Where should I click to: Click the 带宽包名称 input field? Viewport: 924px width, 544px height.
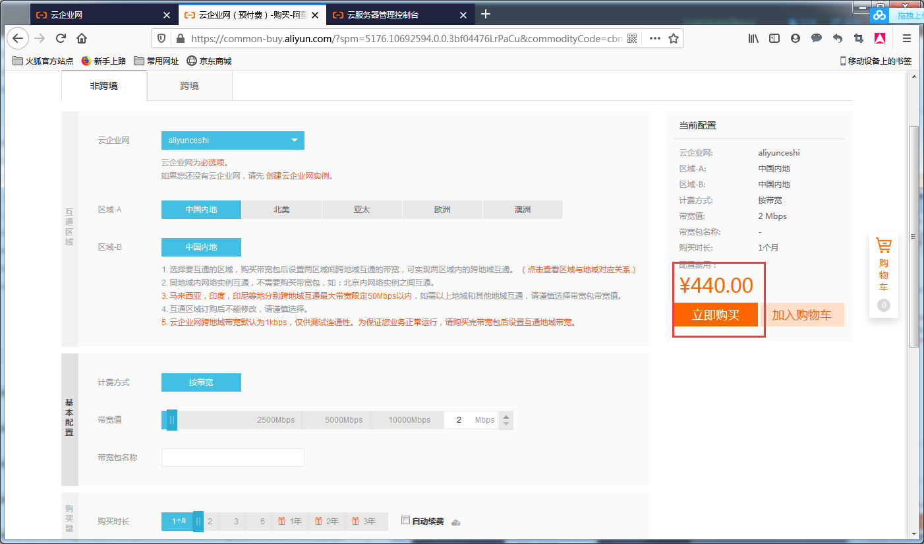233,457
